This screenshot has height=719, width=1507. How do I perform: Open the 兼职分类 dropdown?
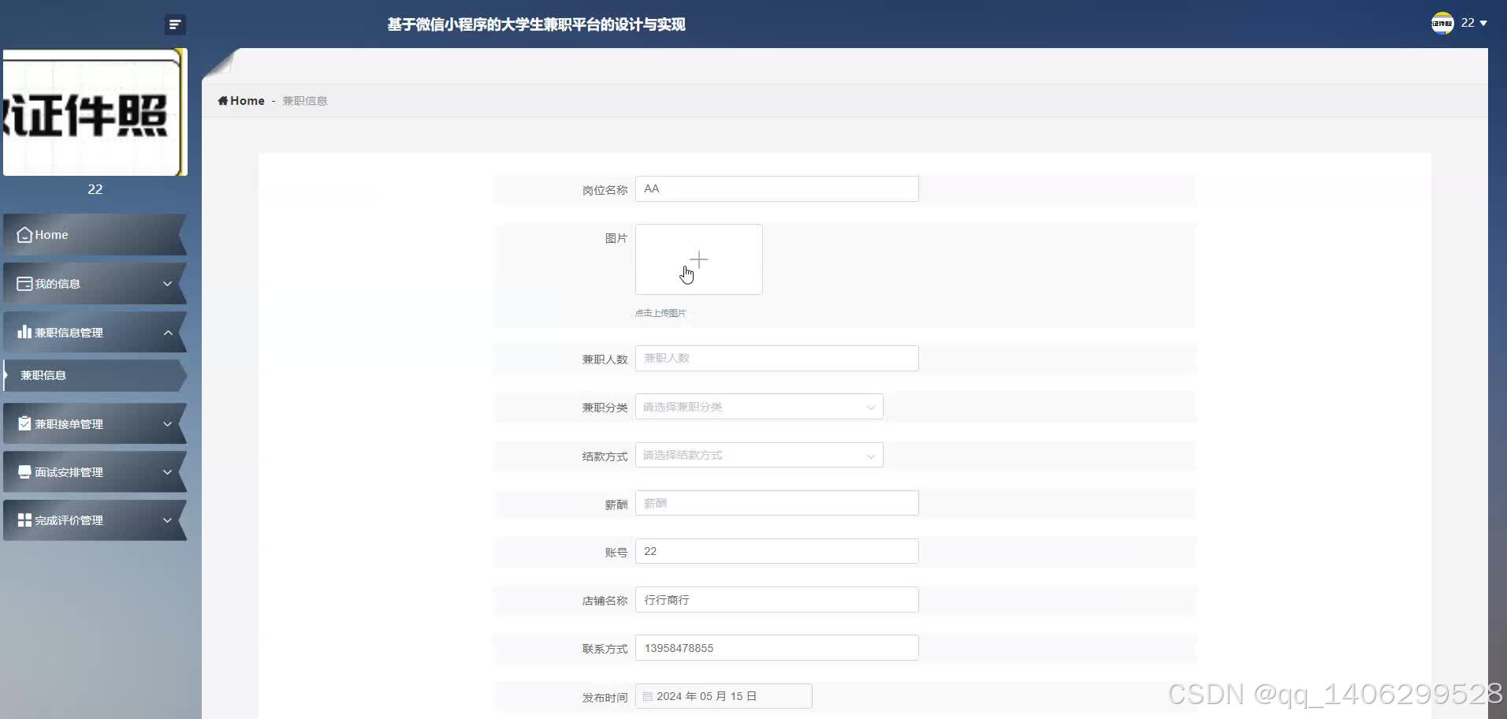click(759, 407)
